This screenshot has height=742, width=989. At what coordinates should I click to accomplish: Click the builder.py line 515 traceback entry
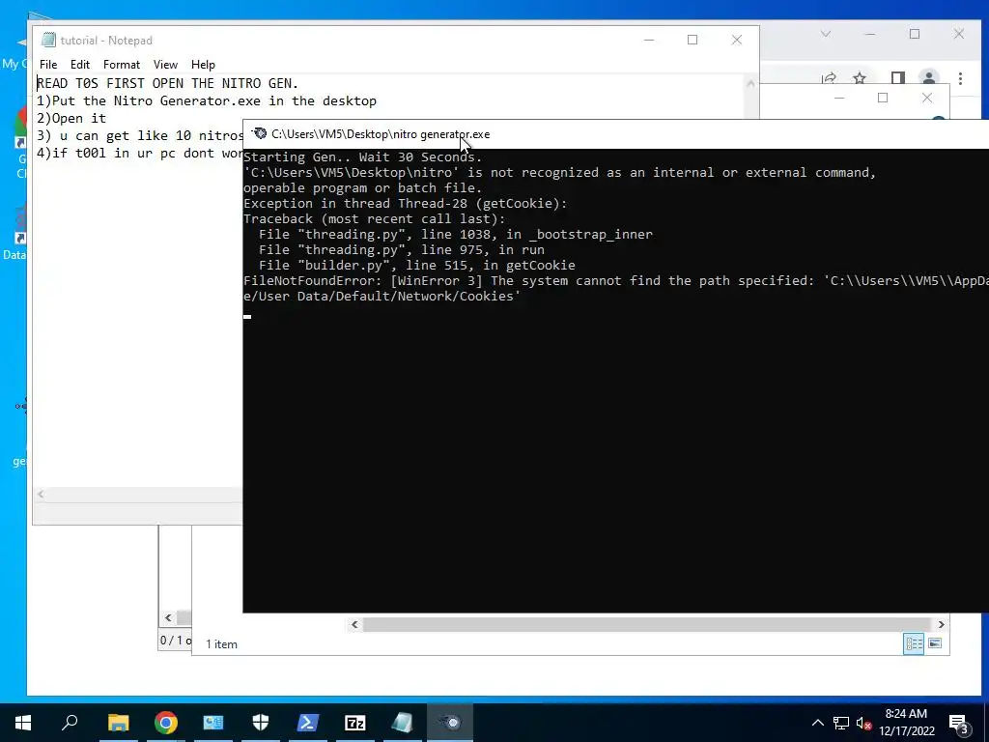[x=417, y=265]
